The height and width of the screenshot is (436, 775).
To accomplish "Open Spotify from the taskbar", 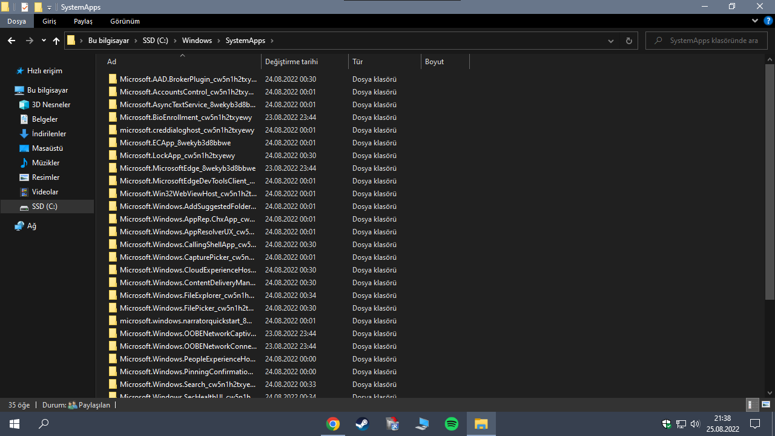I will pyautogui.click(x=452, y=424).
